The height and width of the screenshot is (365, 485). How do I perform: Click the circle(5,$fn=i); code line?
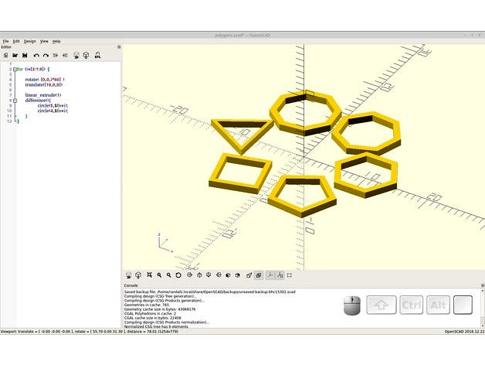coord(53,106)
